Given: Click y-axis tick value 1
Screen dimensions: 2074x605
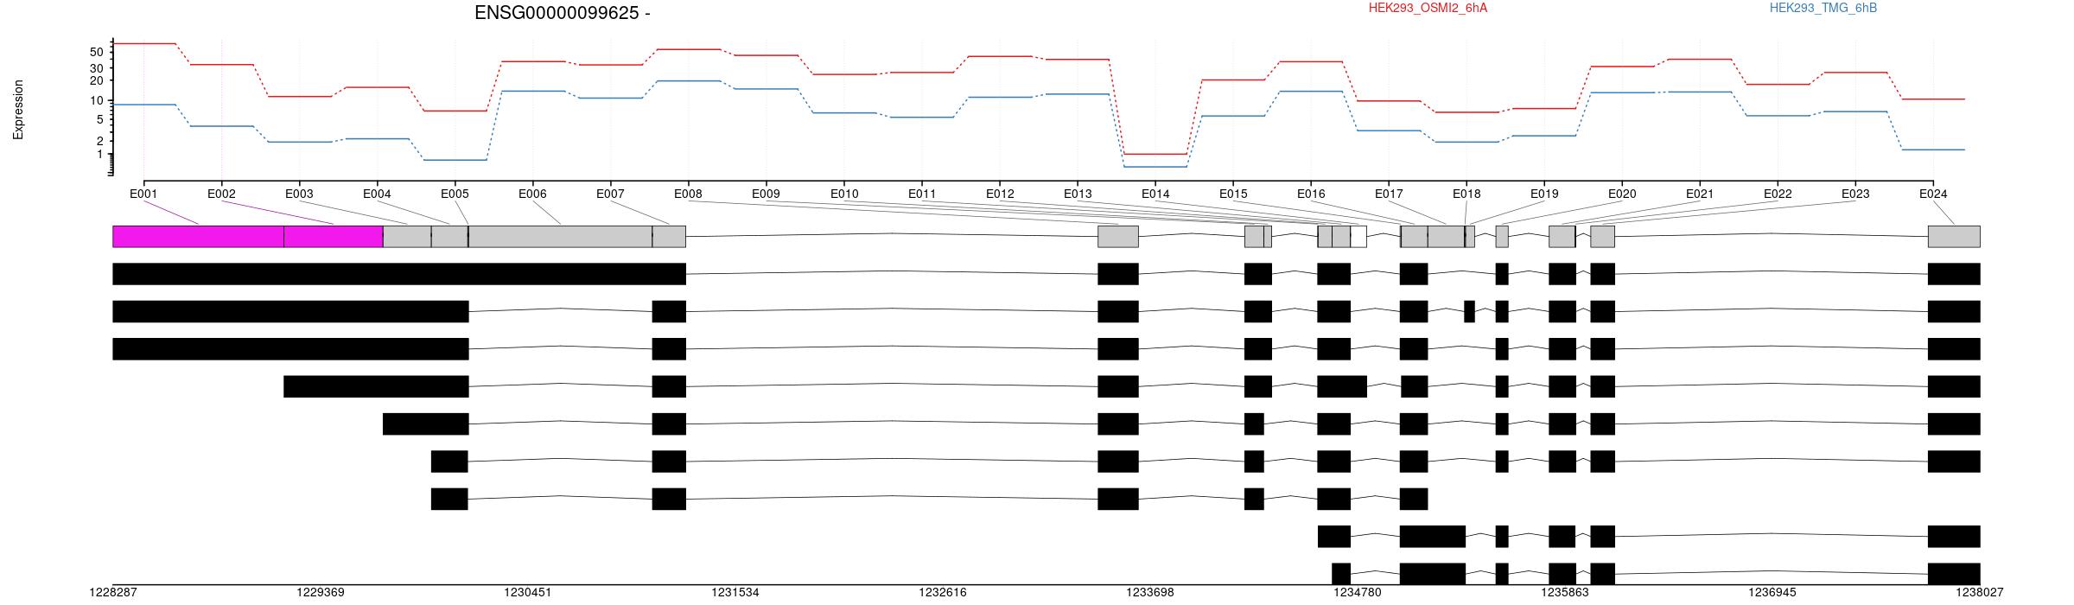Looking at the screenshot, I should (x=99, y=155).
